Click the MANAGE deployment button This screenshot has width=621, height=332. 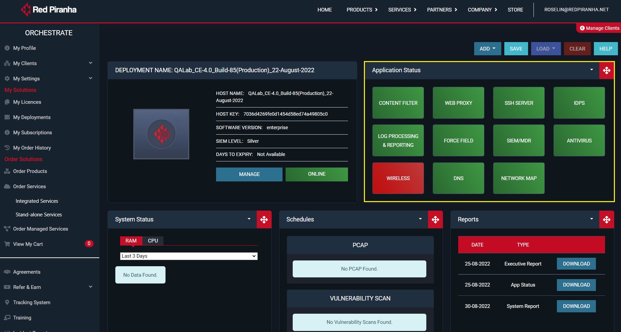[249, 174]
